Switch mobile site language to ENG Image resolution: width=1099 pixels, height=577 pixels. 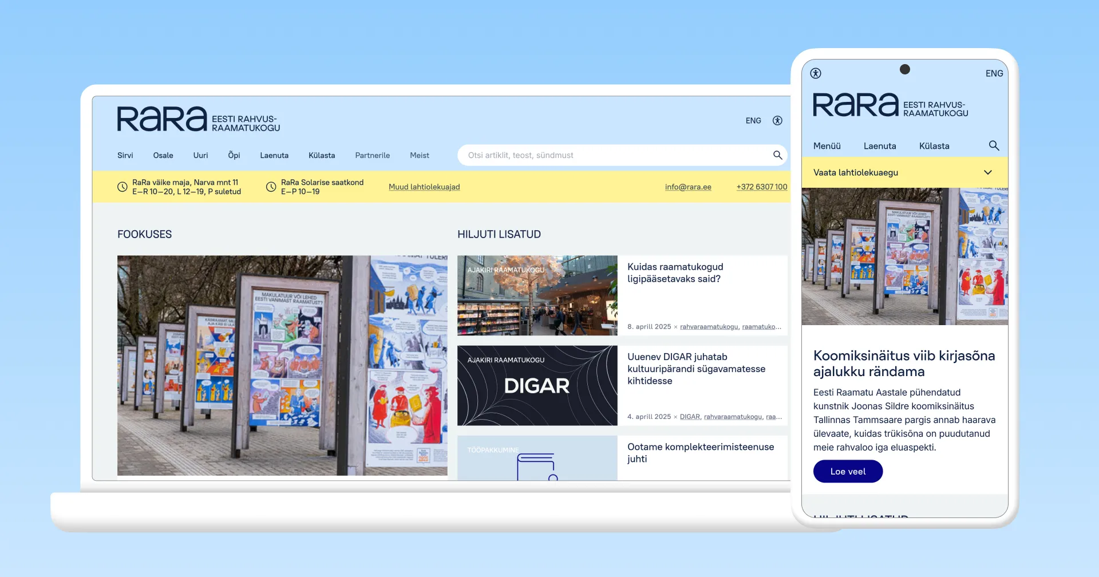tap(994, 74)
